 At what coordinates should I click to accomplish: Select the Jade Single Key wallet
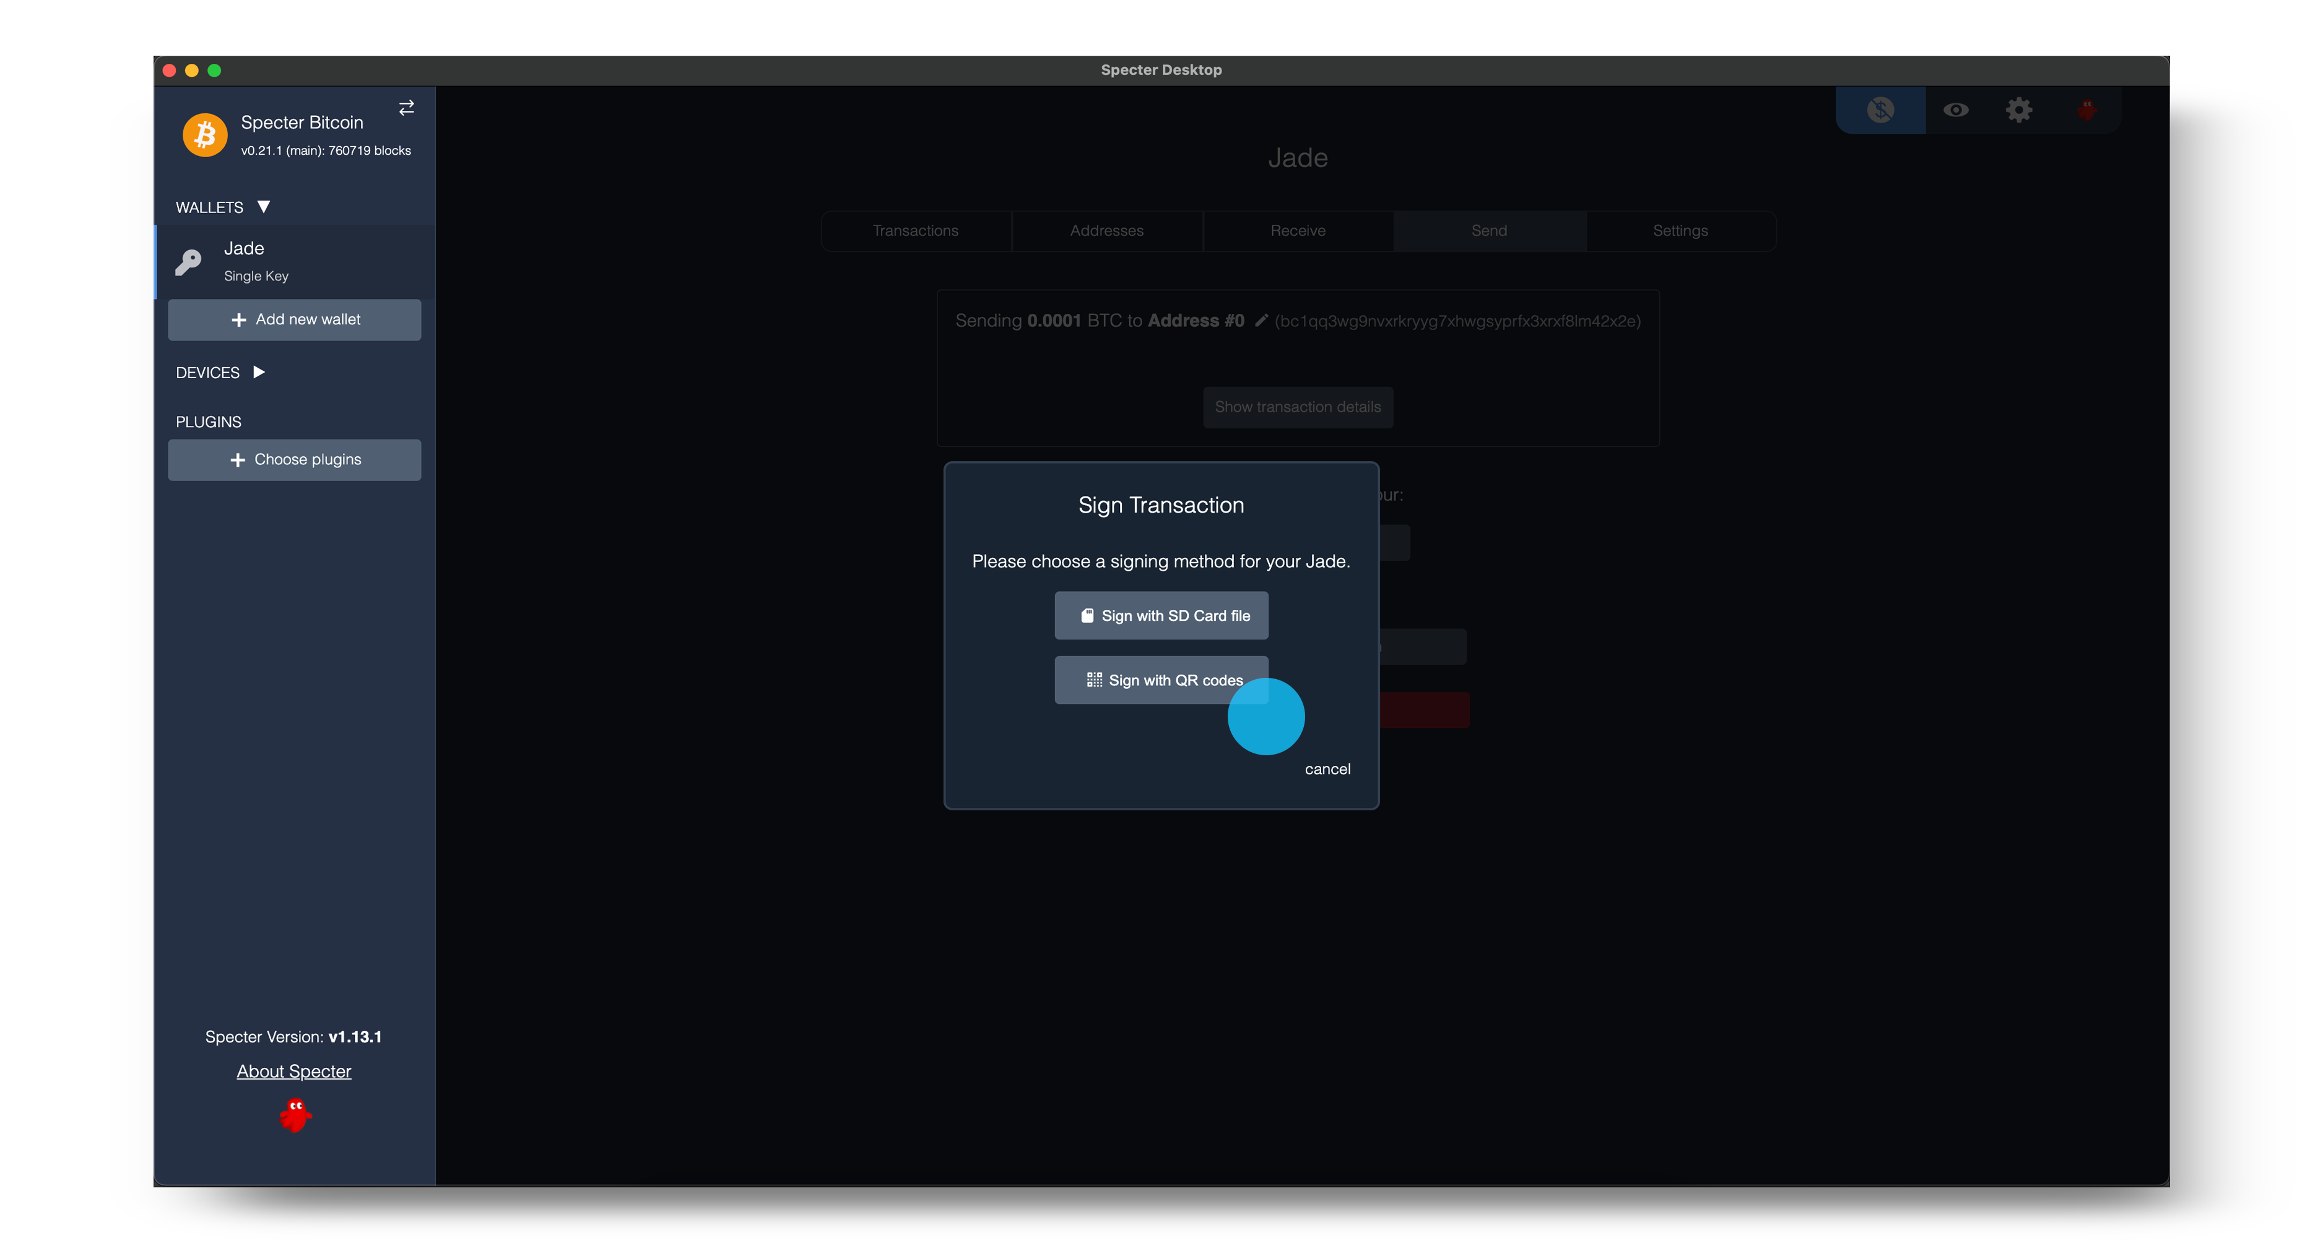[295, 261]
